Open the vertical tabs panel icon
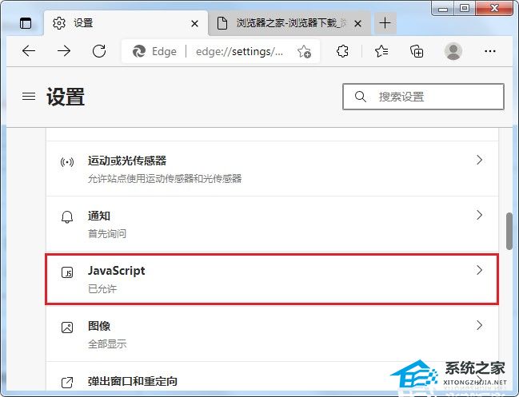 pos(26,23)
